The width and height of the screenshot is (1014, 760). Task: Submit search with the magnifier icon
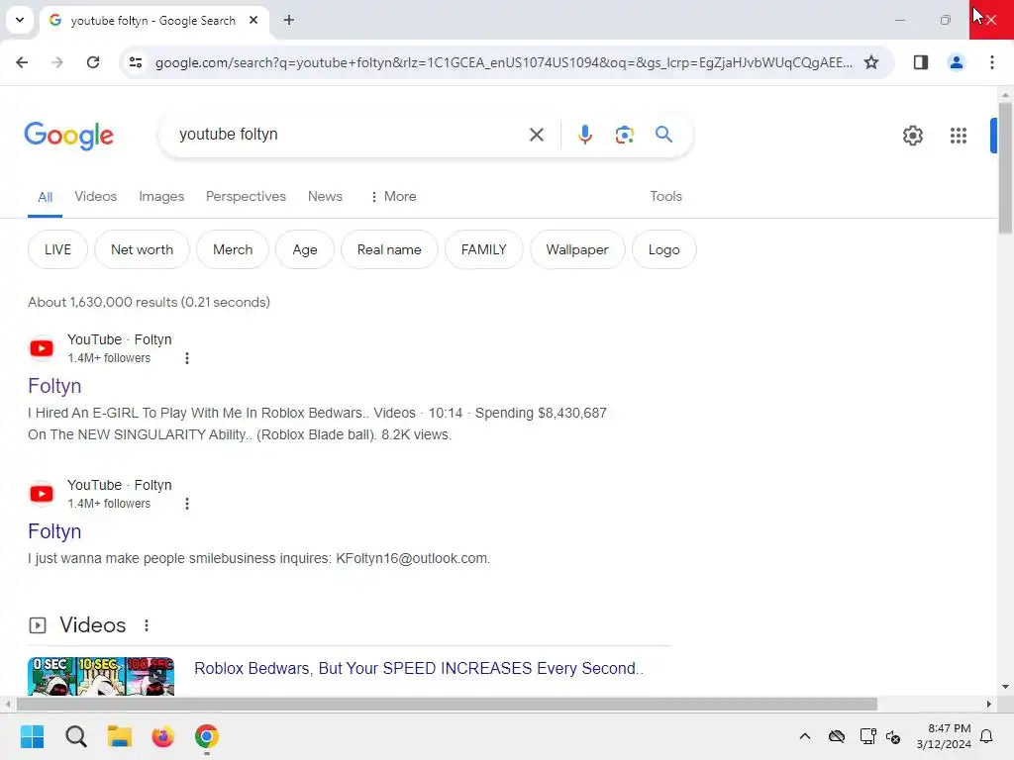click(663, 135)
